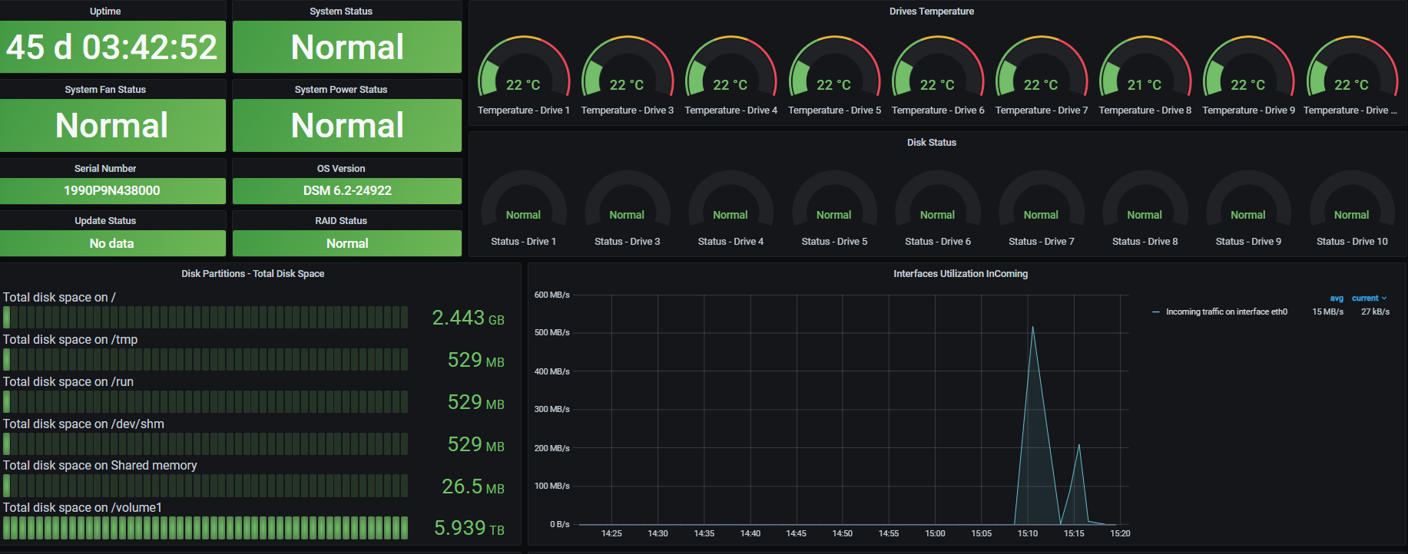
Task: Open the Disk Status panel title menu
Action: [931, 143]
